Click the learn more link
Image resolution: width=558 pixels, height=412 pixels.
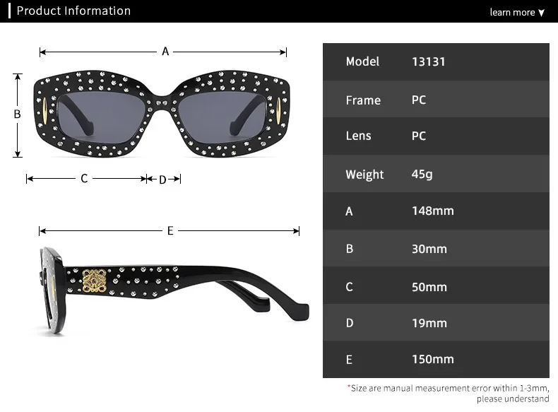click(512, 12)
